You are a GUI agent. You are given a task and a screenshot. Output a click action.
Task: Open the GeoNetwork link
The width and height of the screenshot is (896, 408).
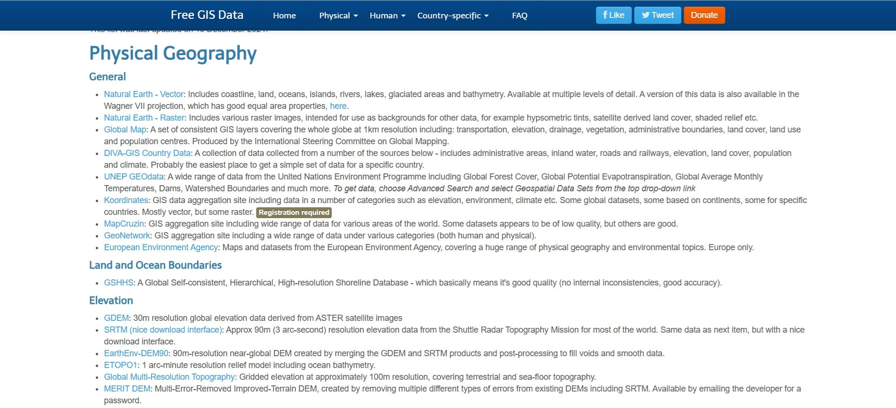click(x=127, y=236)
